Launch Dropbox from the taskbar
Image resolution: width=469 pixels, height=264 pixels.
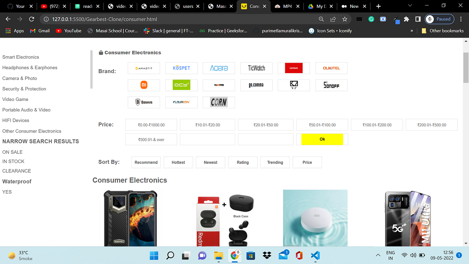click(x=267, y=255)
